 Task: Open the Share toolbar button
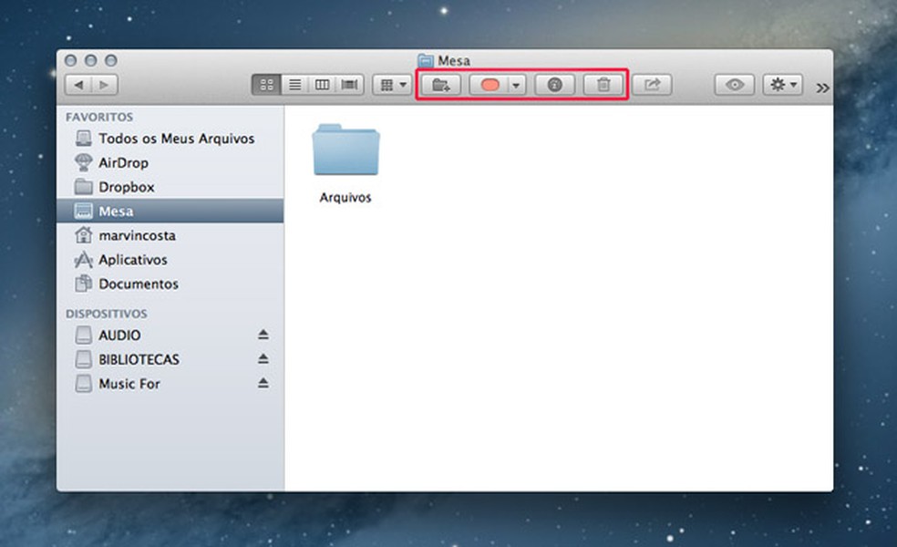[x=652, y=86]
